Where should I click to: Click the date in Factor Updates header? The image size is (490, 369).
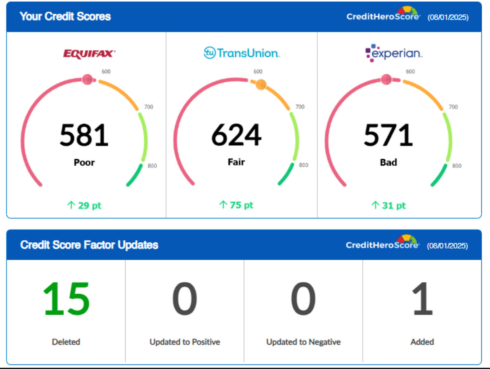click(x=447, y=246)
